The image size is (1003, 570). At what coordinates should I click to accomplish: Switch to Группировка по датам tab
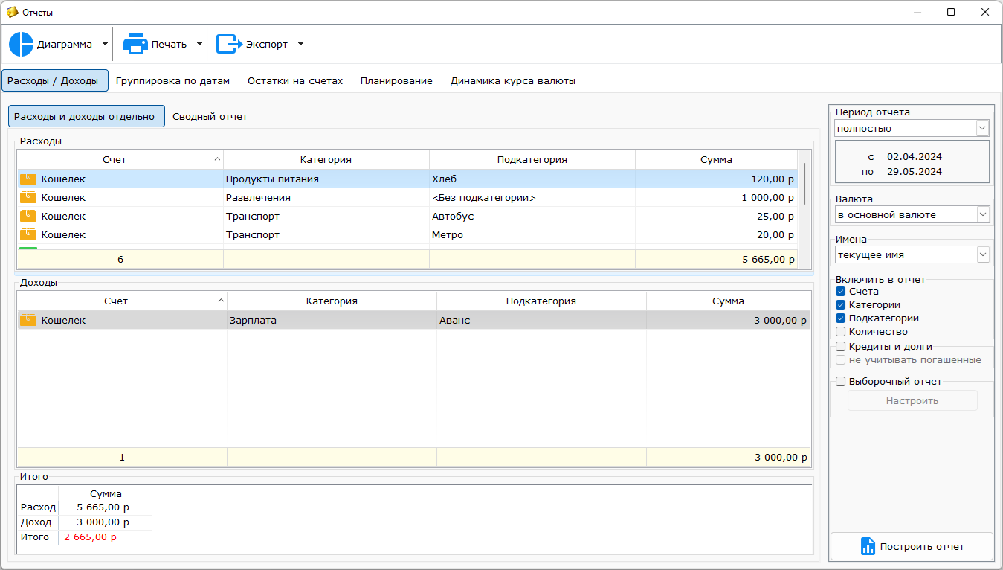(x=172, y=80)
